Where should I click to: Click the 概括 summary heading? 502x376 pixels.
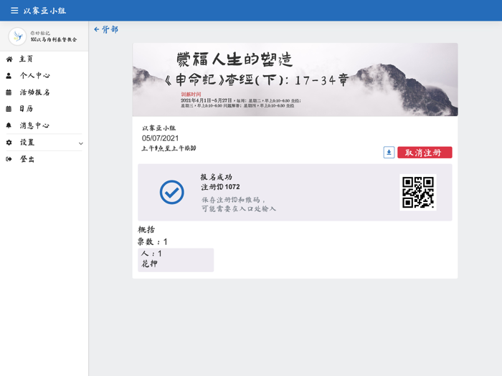(146, 230)
